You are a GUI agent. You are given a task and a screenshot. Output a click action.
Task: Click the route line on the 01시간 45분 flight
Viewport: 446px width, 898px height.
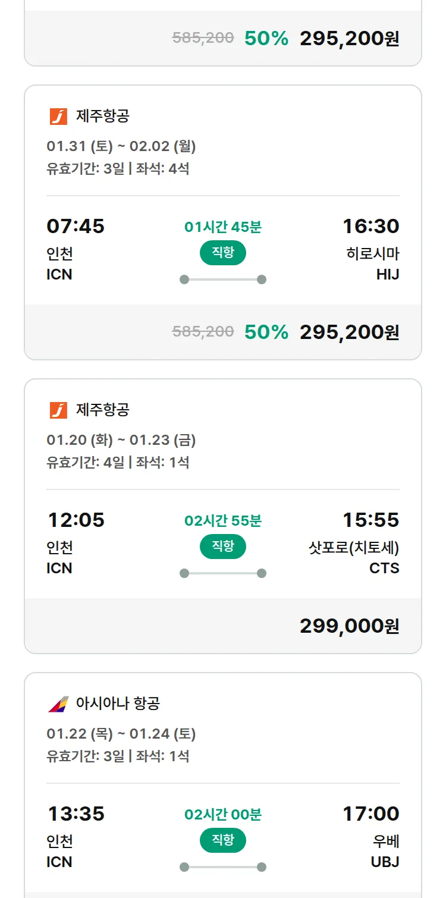[223, 280]
